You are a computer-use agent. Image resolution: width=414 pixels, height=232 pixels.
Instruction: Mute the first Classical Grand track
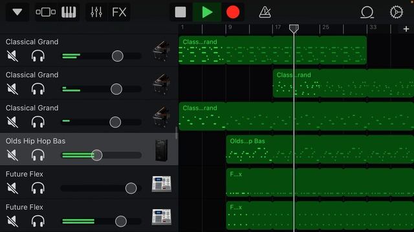tap(12, 56)
